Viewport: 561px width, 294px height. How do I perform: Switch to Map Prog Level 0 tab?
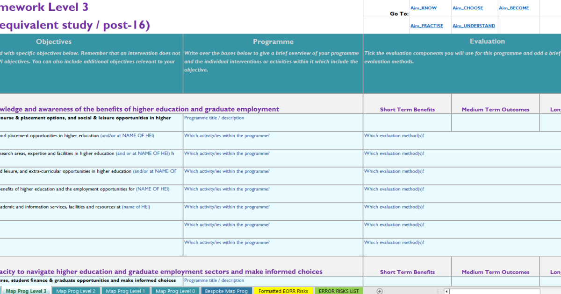pyautogui.click(x=175, y=291)
